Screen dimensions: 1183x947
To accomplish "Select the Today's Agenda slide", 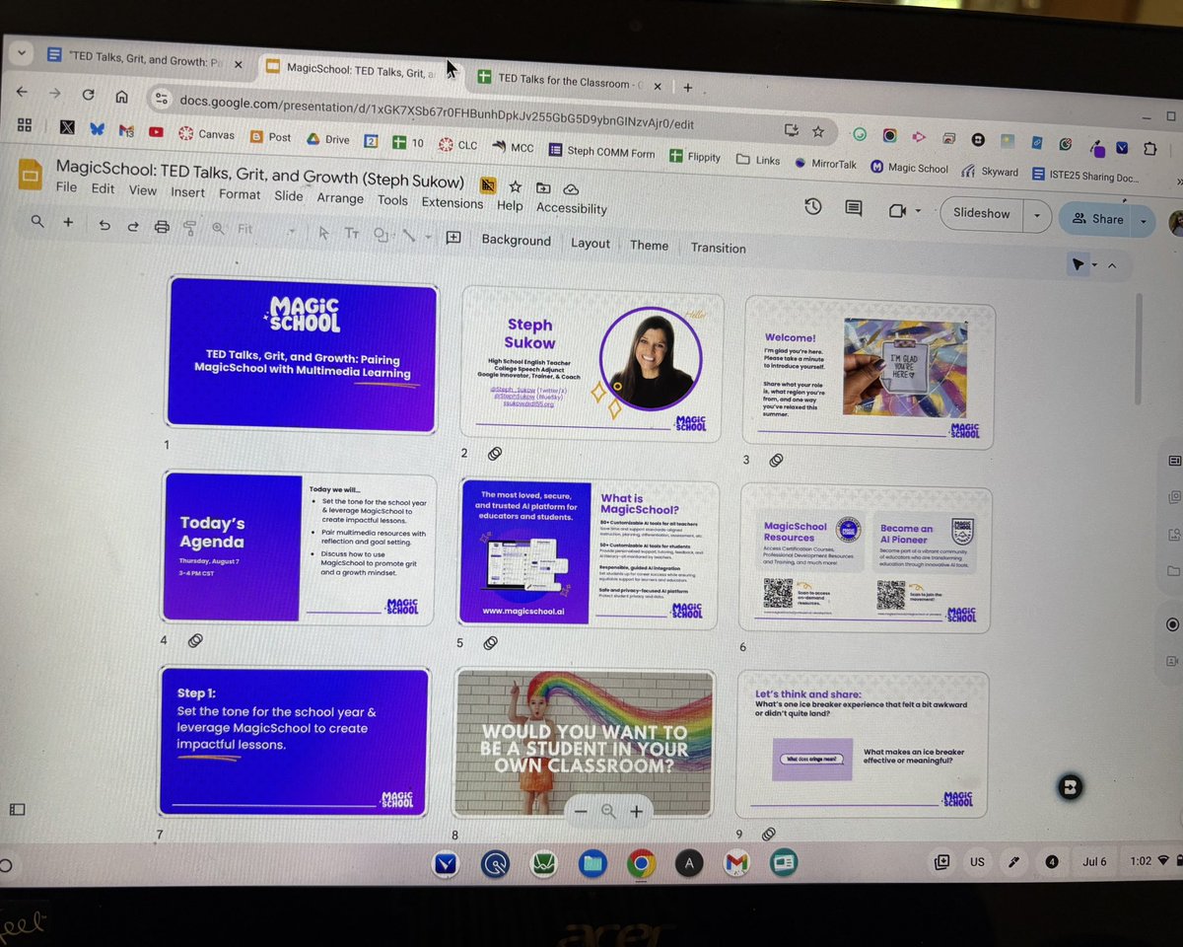I will 298,547.
